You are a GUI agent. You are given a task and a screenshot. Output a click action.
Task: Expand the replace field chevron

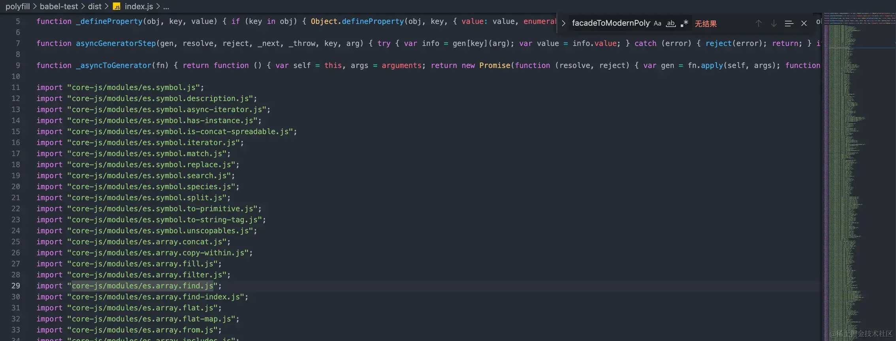563,23
